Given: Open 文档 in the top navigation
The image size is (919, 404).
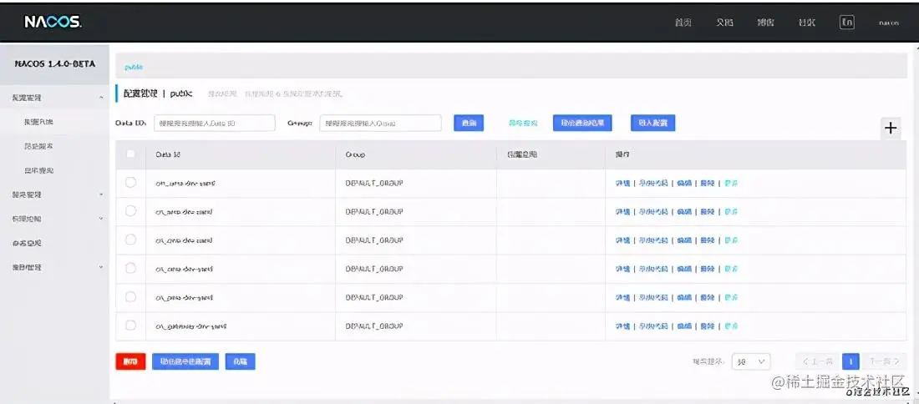Looking at the screenshot, I should click(724, 23).
